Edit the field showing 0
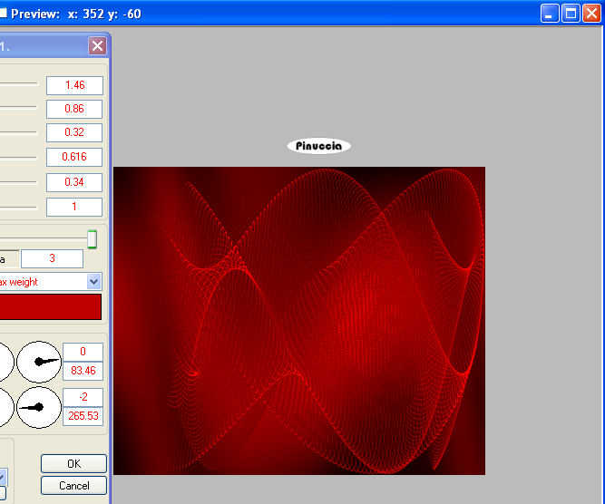 (x=83, y=352)
